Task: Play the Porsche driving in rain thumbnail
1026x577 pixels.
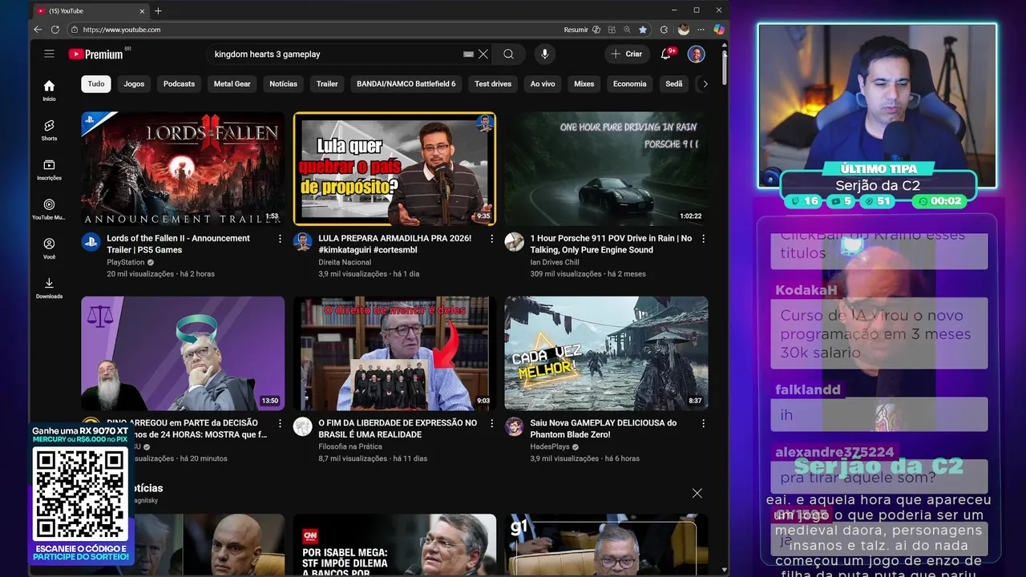Action: 606,169
